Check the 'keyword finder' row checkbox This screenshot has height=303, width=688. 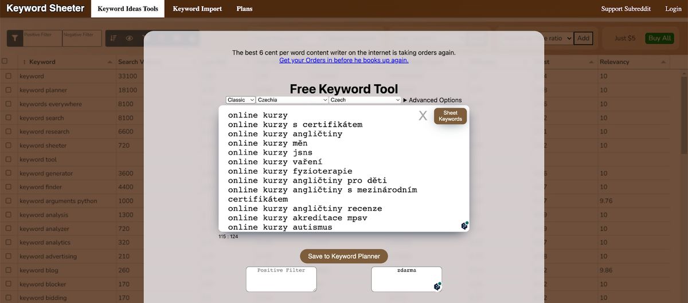(9, 187)
